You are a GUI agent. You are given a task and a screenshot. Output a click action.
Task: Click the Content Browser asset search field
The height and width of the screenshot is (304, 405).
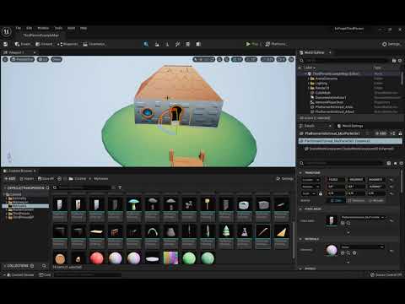click(x=84, y=187)
